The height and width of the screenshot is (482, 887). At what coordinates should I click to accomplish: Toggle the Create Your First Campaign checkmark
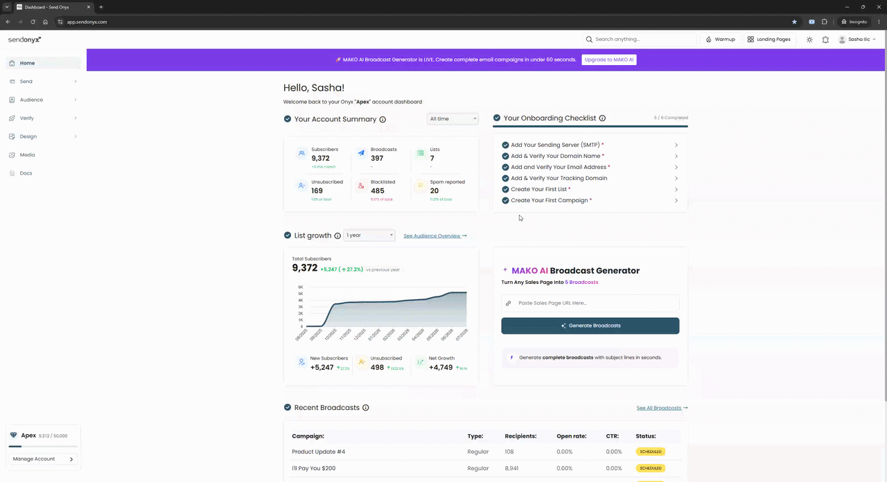click(x=505, y=200)
